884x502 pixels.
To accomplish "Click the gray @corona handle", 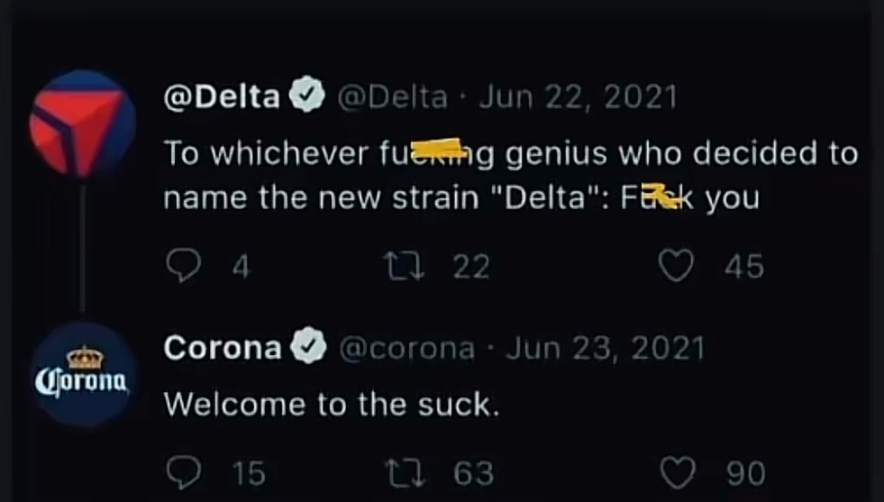I will pos(405,349).
